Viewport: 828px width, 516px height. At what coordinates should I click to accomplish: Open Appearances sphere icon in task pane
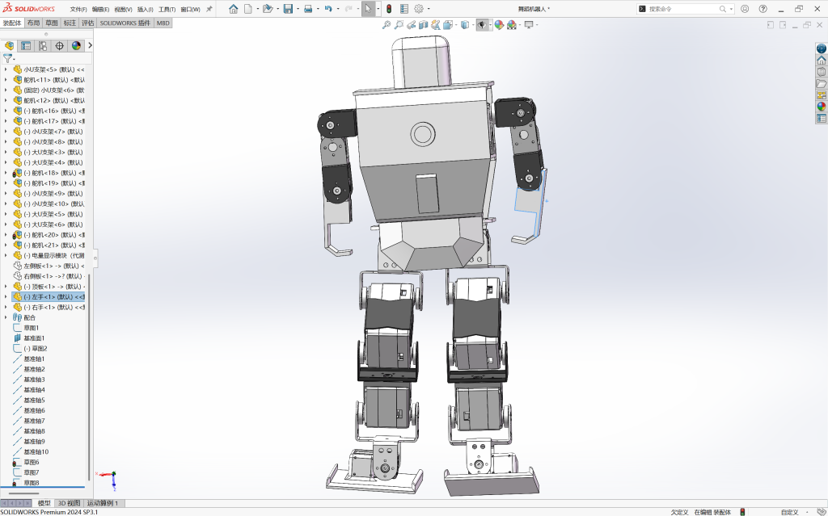[822, 107]
